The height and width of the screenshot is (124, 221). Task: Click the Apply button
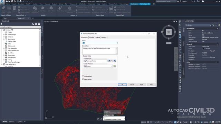click(142, 85)
